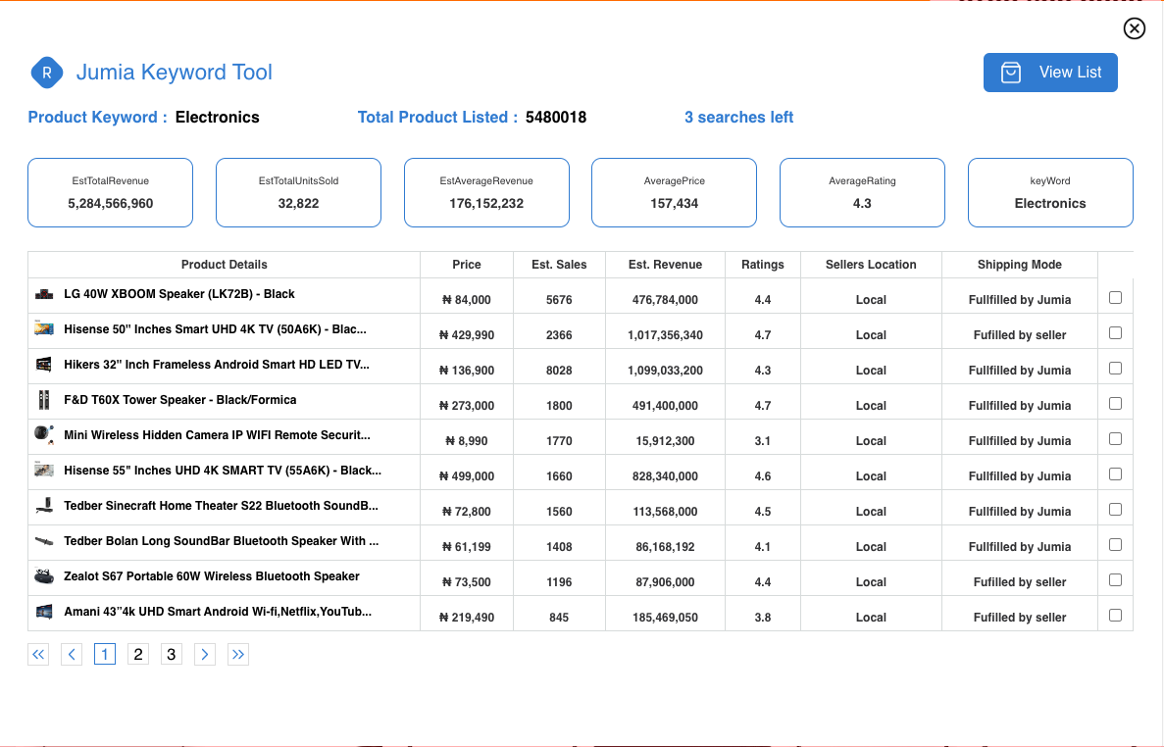Select page 2 in pagination

138,655
